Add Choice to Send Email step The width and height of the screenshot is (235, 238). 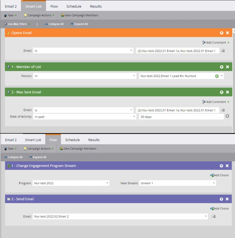[219, 208]
